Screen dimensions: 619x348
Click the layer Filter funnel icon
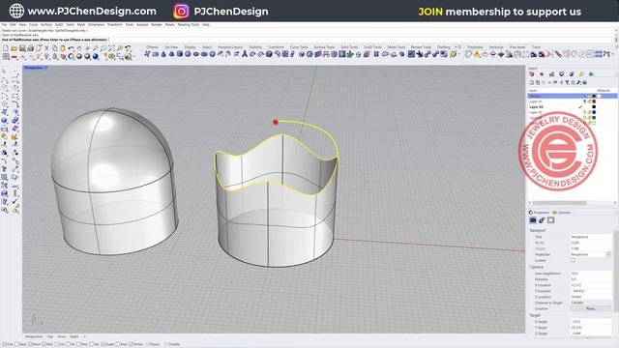(567, 82)
